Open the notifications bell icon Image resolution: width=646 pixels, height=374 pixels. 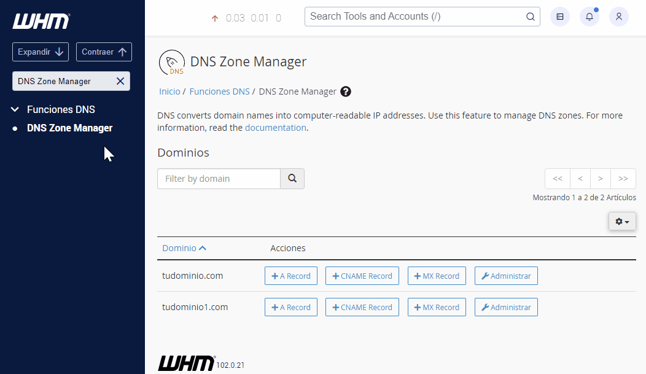(x=589, y=17)
